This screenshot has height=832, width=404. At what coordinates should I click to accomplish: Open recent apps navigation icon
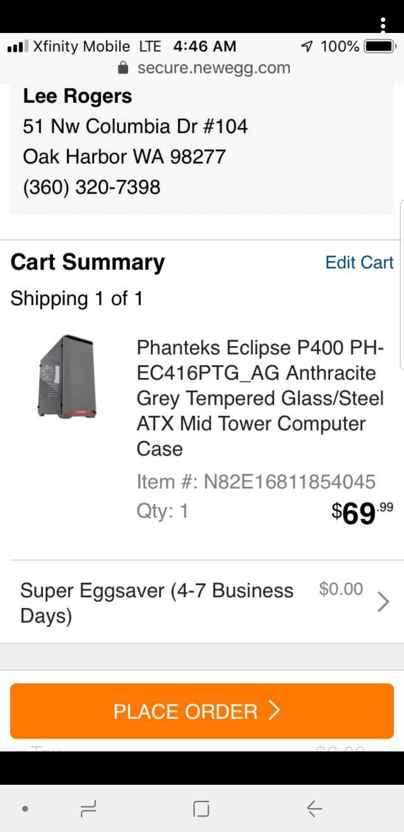pyautogui.click(x=89, y=808)
